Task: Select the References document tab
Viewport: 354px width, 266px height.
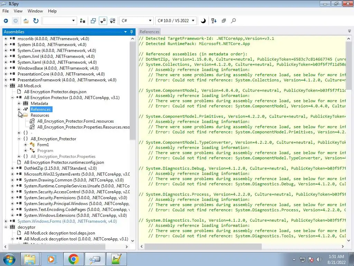Action: 149,32
